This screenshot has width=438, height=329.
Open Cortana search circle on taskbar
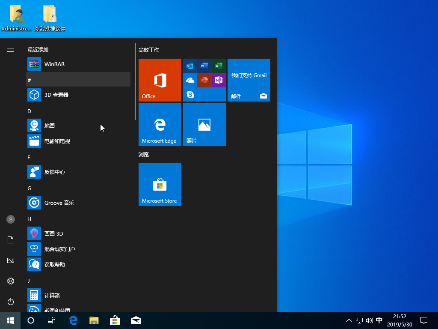[31, 320]
